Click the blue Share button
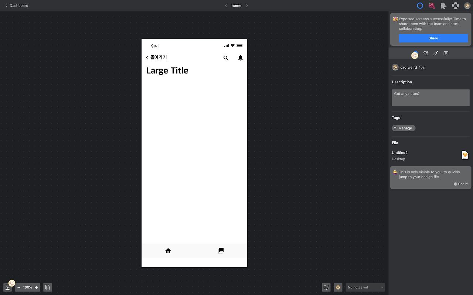This screenshot has height=295, width=473. (x=433, y=38)
